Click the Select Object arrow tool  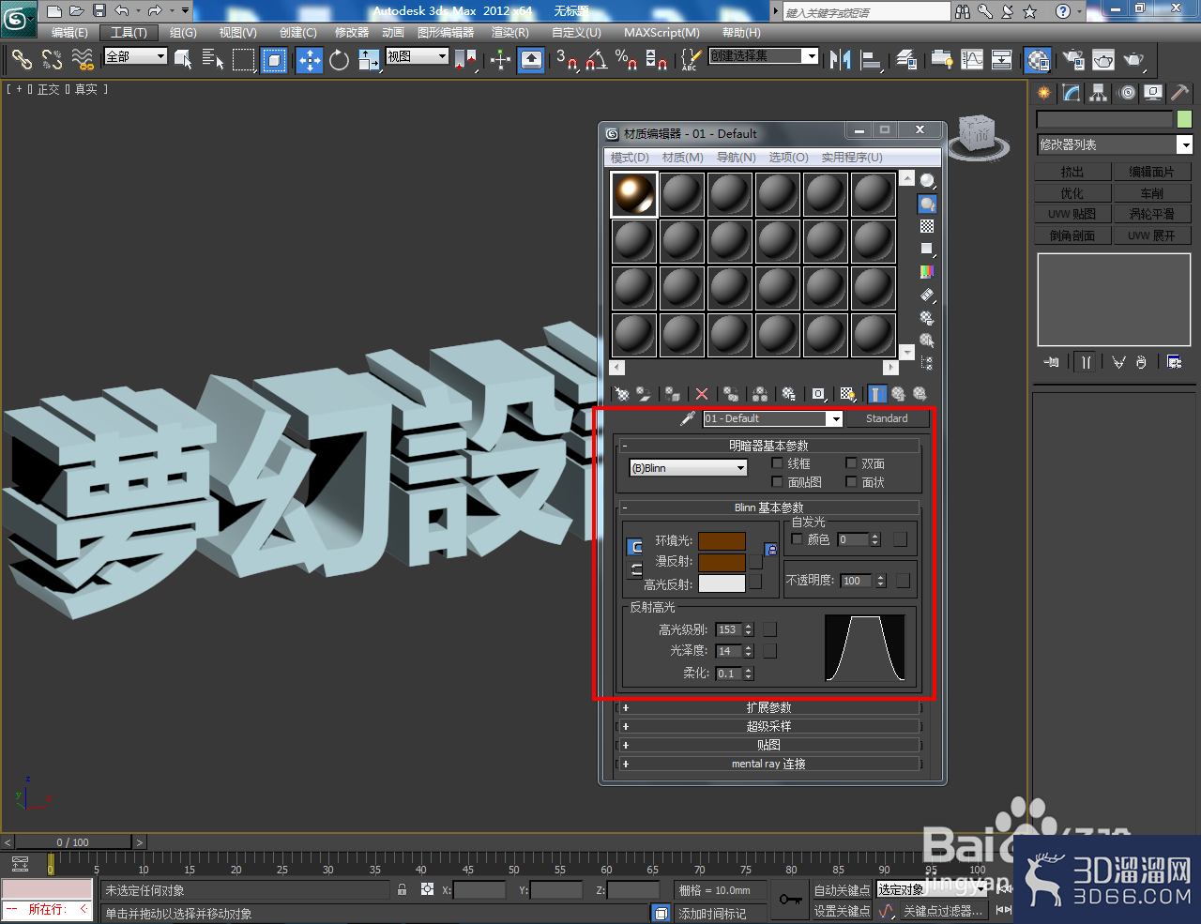click(183, 60)
